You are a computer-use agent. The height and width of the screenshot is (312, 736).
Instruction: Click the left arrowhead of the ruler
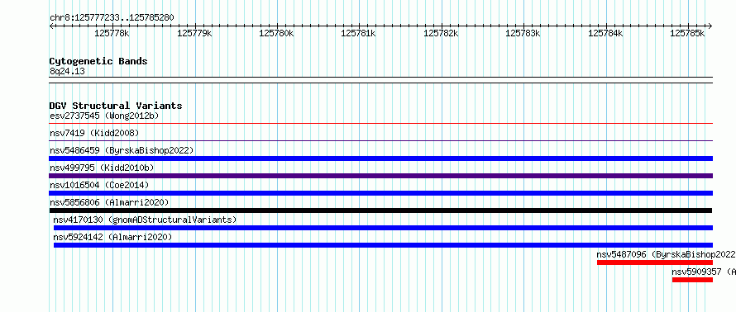pyautogui.click(x=51, y=26)
